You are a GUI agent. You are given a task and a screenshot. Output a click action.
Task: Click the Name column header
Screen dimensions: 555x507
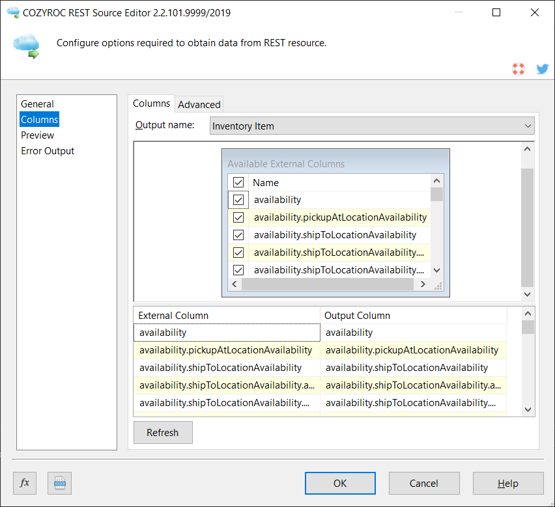pyautogui.click(x=339, y=182)
